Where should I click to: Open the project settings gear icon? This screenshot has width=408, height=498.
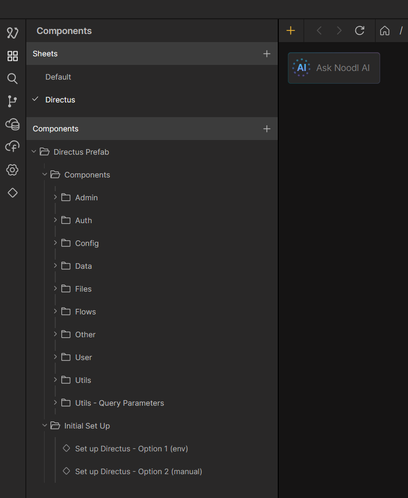[12, 170]
